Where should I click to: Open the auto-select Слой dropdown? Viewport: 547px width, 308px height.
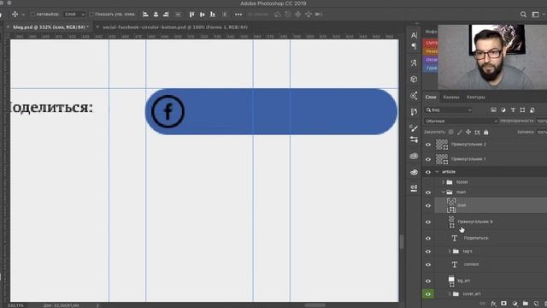pos(74,15)
